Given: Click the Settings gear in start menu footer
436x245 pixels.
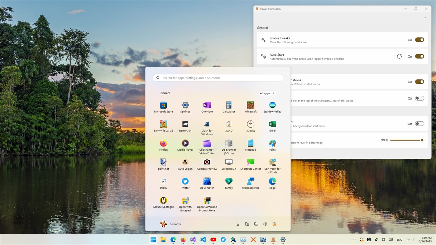Looking at the screenshot, I should click(x=265, y=224).
